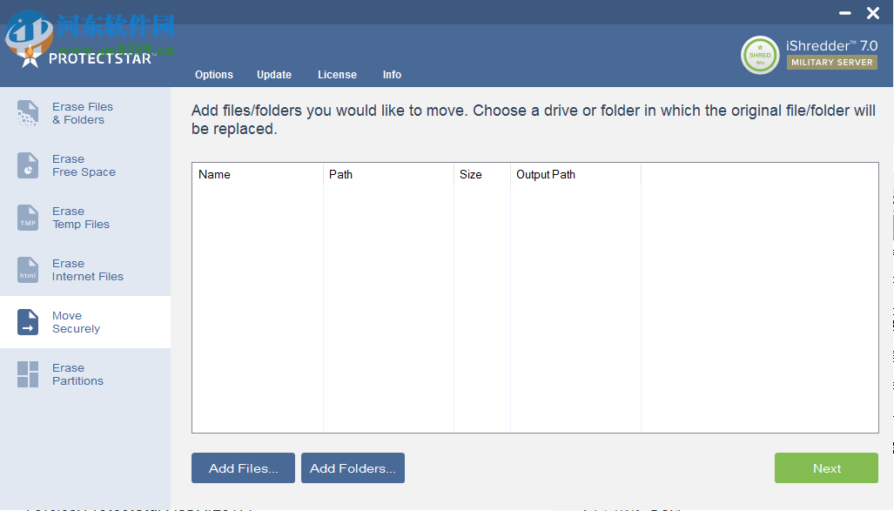The height and width of the screenshot is (511, 894).
Task: Click the Add Files... button
Action: [x=244, y=468]
